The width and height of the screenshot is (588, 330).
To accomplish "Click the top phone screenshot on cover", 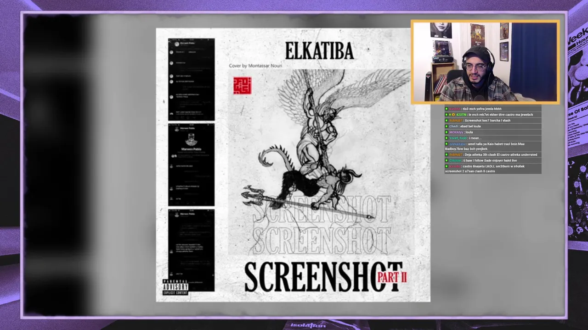I will point(191,79).
